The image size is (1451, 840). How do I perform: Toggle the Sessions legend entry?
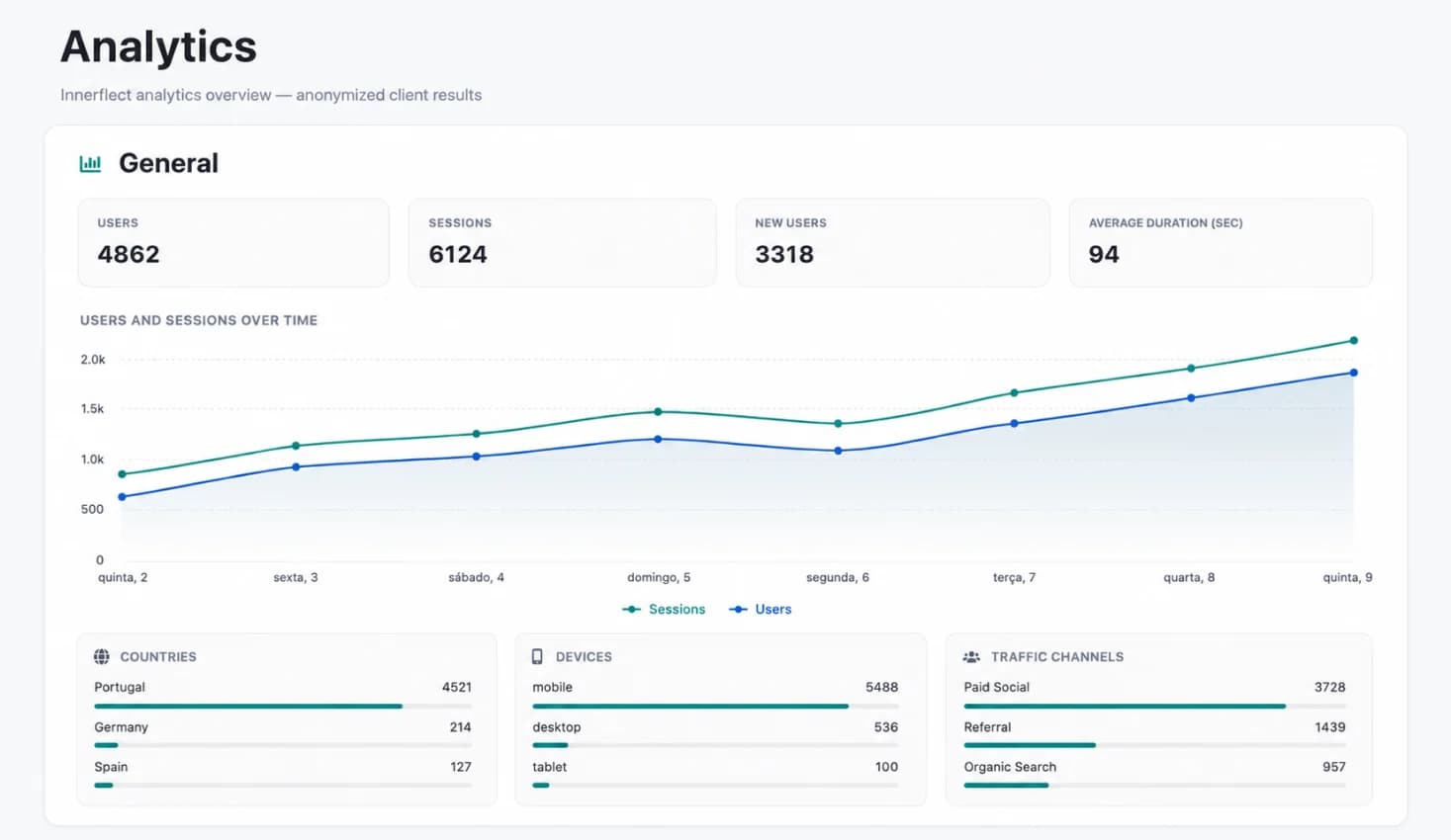[664, 609]
